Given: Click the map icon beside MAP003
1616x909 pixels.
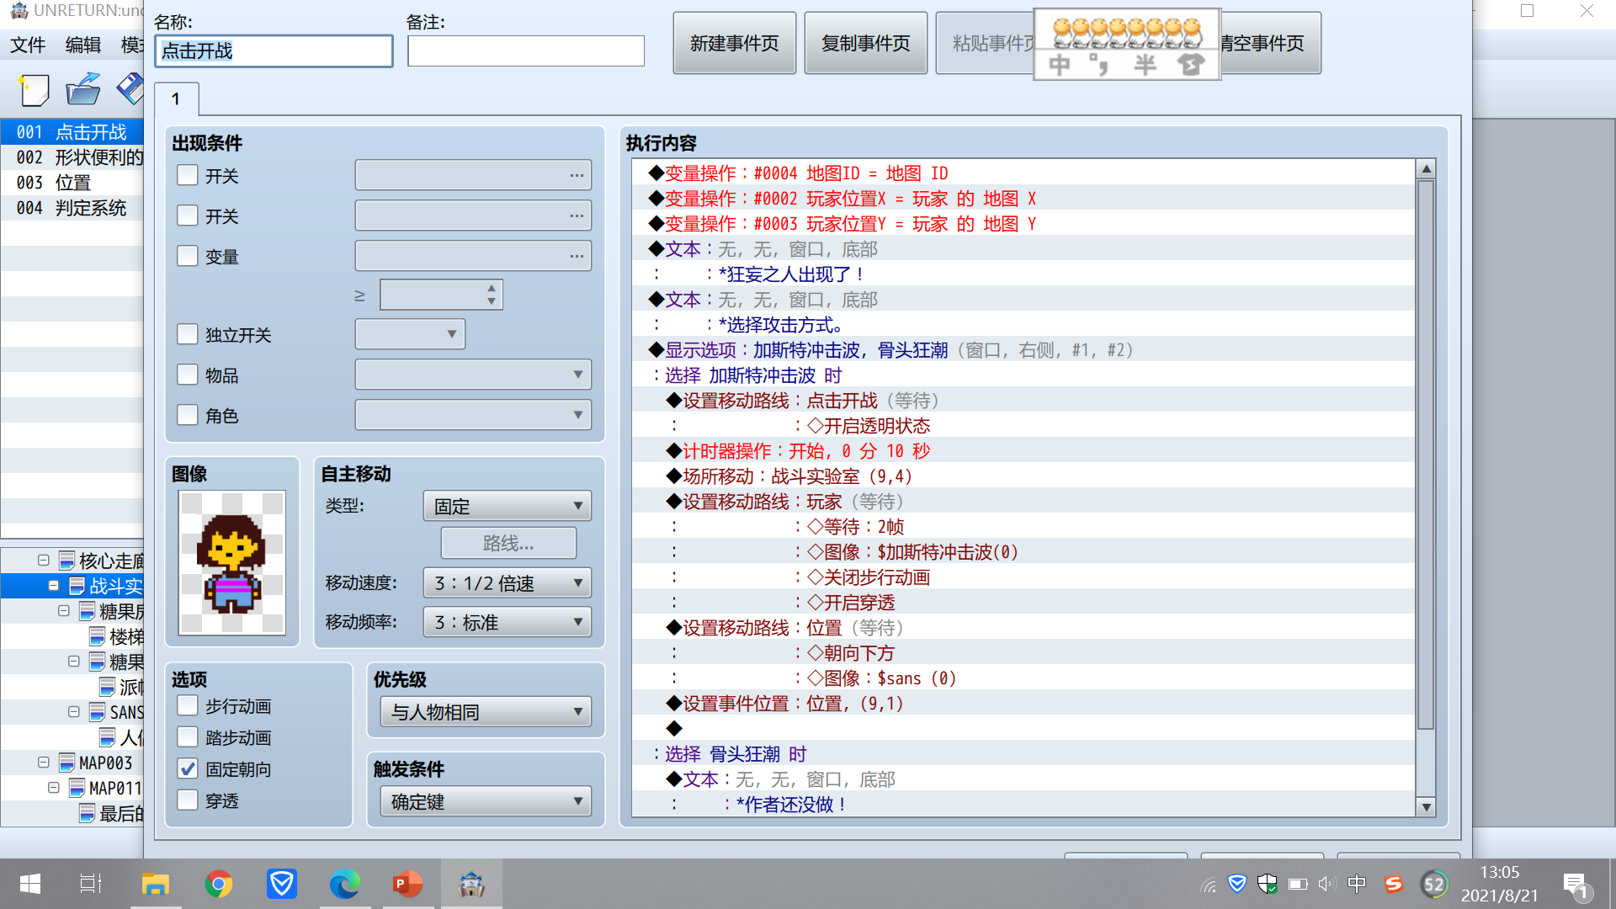Looking at the screenshot, I should [67, 763].
